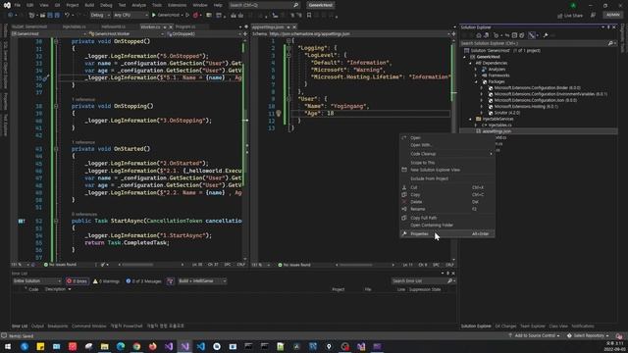Open Firefox from taskbar
This screenshot has width=628, height=353.
click(153, 346)
